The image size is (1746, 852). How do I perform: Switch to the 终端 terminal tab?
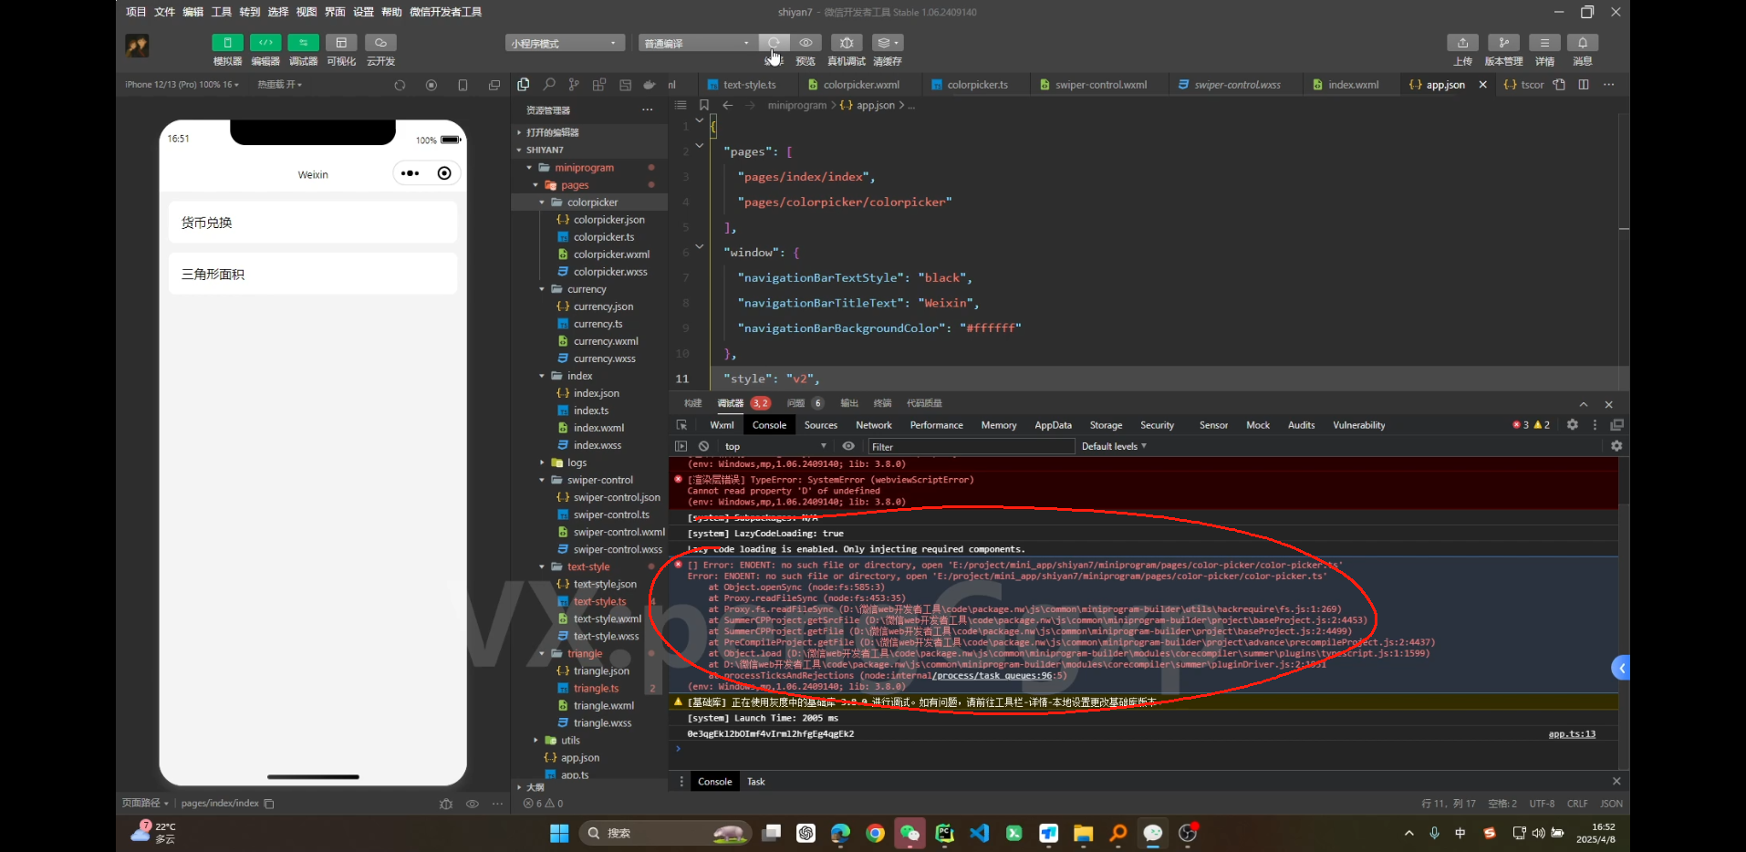(882, 403)
